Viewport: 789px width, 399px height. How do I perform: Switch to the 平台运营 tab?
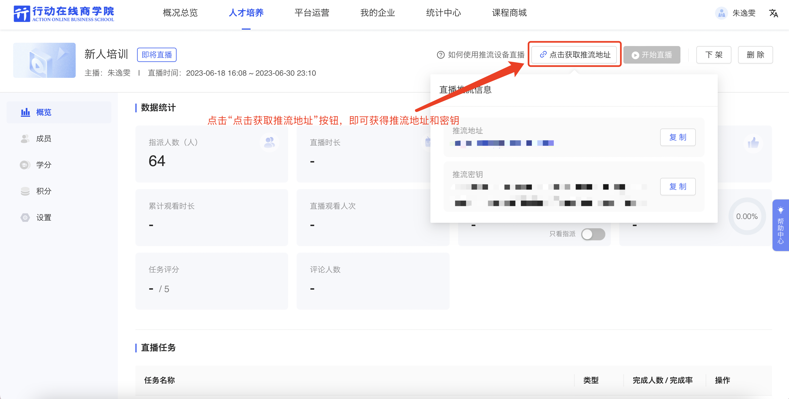pyautogui.click(x=311, y=13)
